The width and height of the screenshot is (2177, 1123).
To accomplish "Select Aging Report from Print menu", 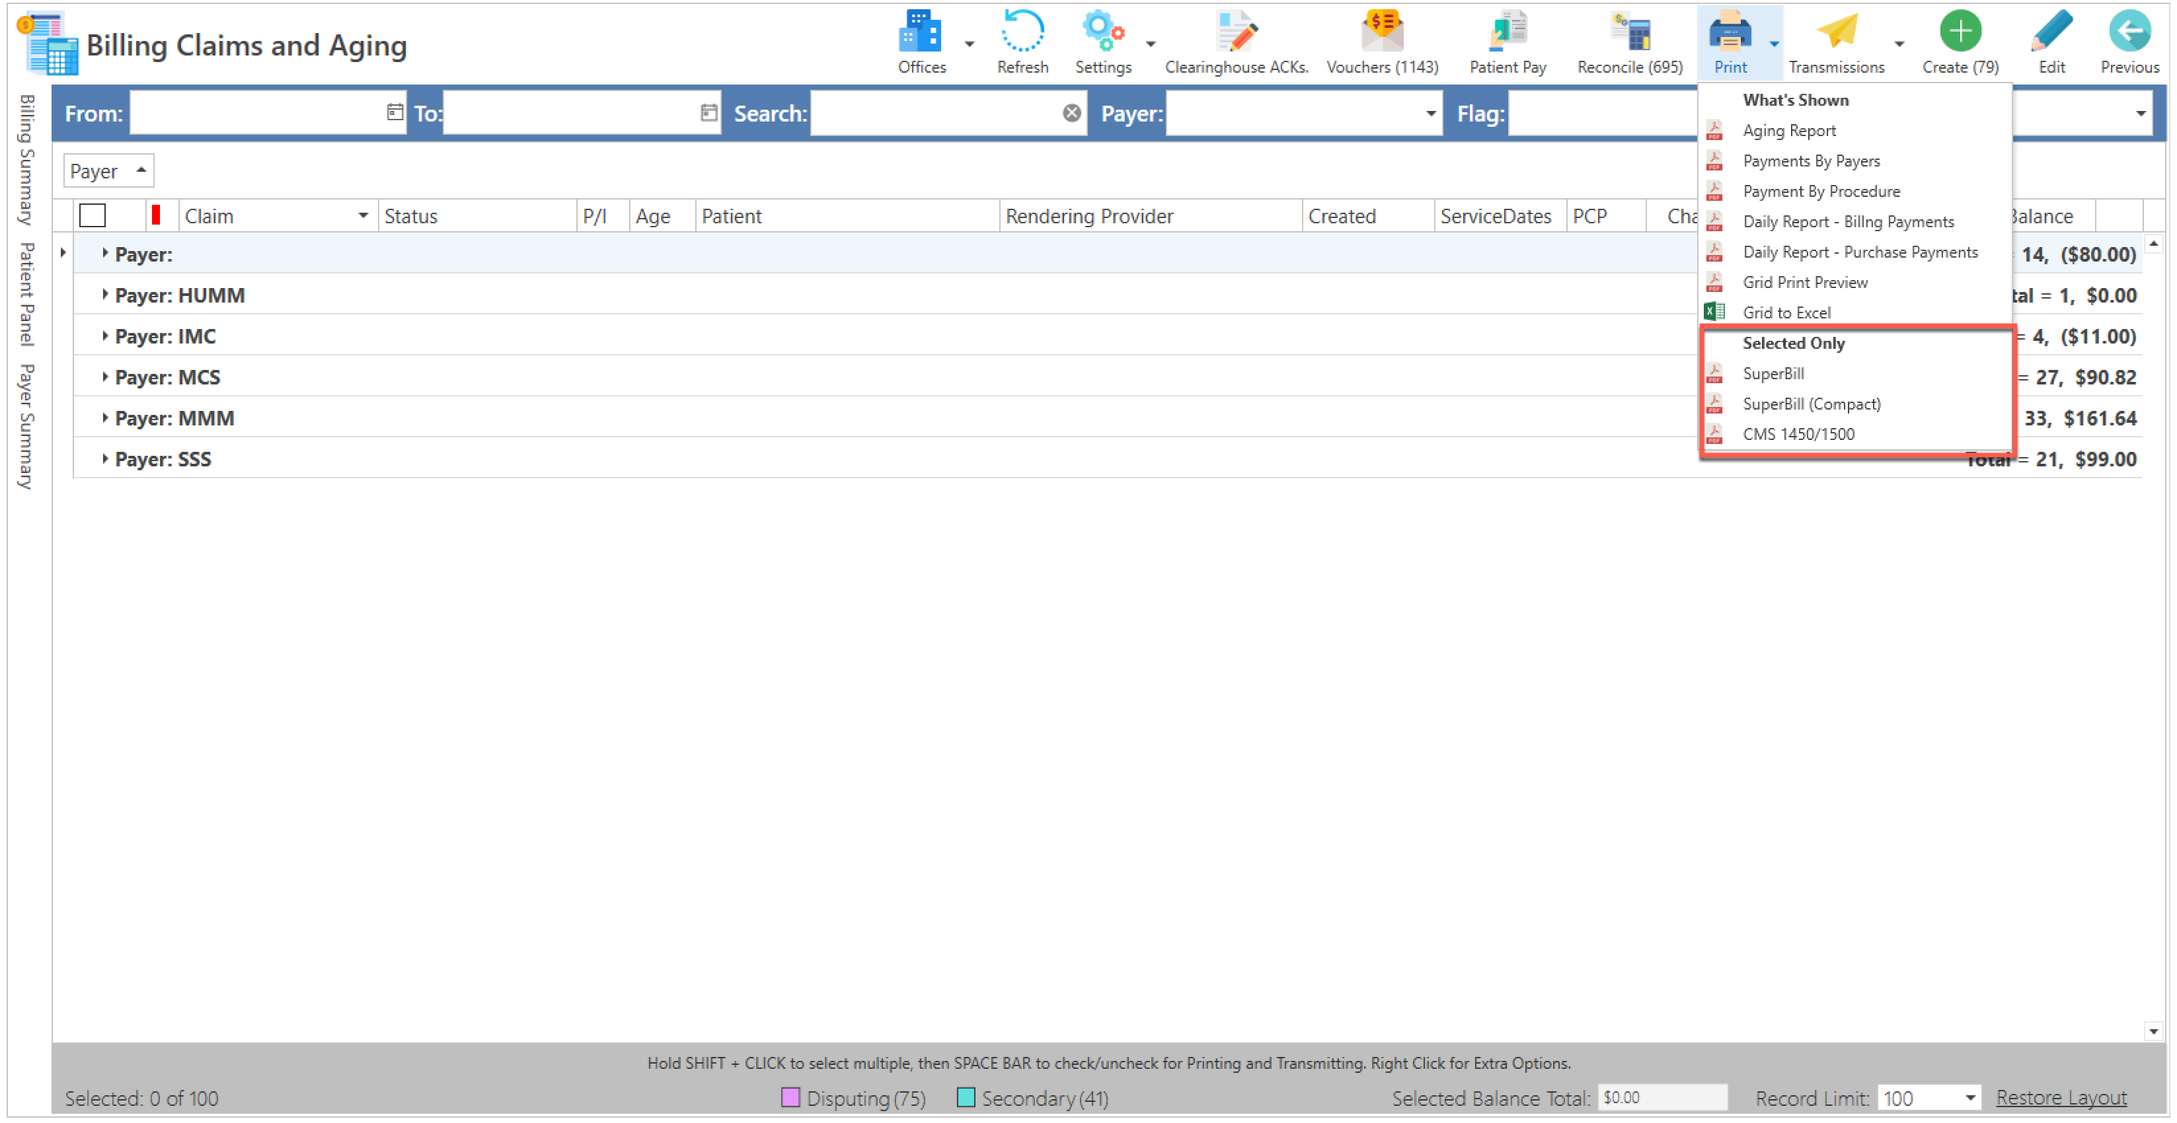I will pos(1788,130).
